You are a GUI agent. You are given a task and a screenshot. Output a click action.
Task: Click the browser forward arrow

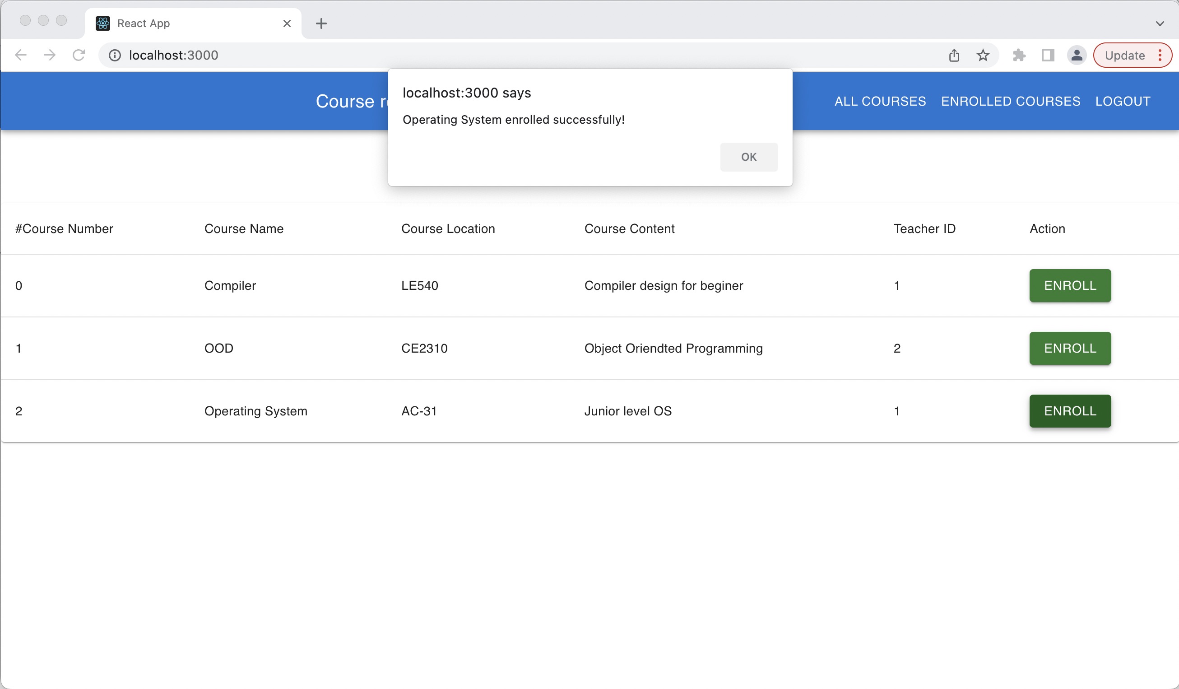pos(50,55)
